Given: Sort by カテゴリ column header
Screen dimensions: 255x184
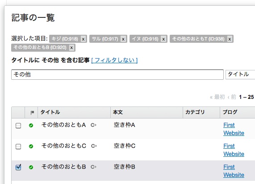Looking at the screenshot, I should click(195, 112).
